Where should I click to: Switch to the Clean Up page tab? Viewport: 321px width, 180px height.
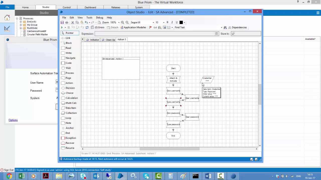(x=108, y=40)
